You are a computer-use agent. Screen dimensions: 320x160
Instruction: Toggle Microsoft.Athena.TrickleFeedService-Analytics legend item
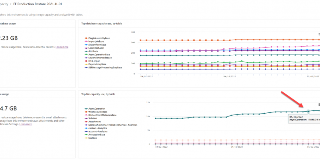point(112,125)
